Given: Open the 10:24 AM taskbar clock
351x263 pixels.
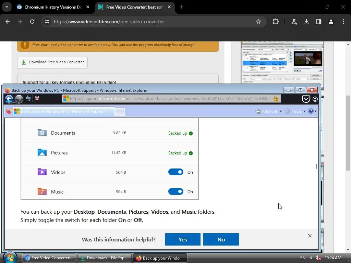Looking at the screenshot, I should (x=333, y=258).
